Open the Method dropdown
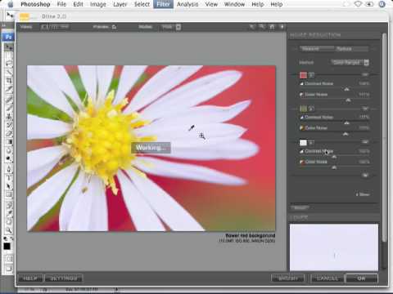This screenshot has height=294, width=393. point(350,63)
